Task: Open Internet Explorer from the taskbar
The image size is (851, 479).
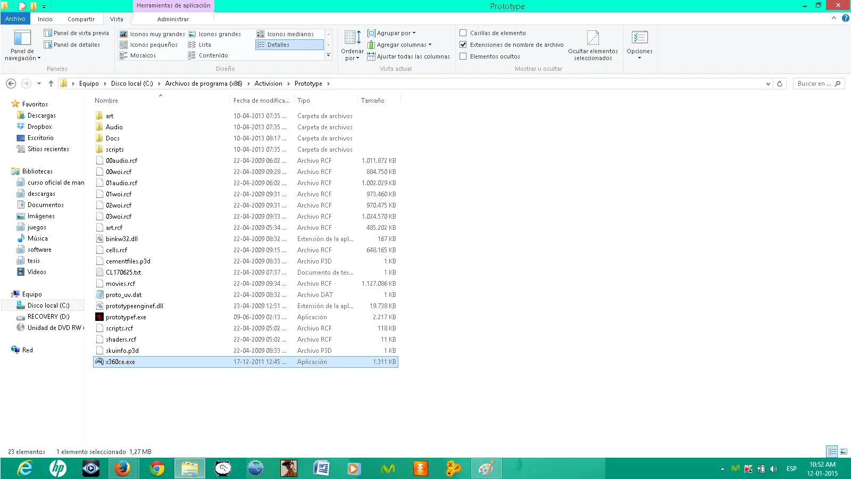Action: pyautogui.click(x=24, y=468)
